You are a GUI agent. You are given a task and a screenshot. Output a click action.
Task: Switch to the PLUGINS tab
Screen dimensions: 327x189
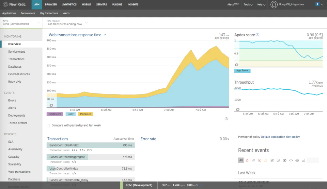point(117,4)
